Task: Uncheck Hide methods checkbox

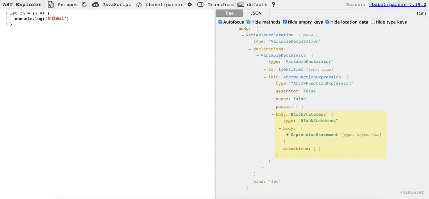Action: 248,22
